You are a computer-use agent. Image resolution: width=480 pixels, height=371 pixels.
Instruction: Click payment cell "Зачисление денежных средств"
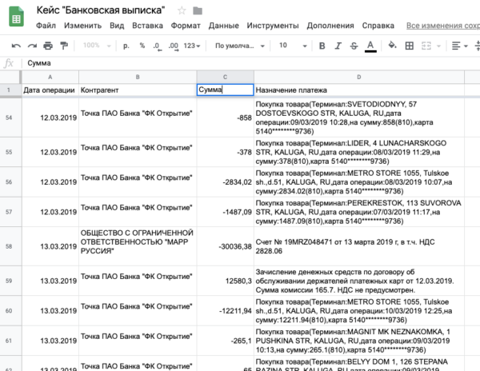[x=359, y=281]
